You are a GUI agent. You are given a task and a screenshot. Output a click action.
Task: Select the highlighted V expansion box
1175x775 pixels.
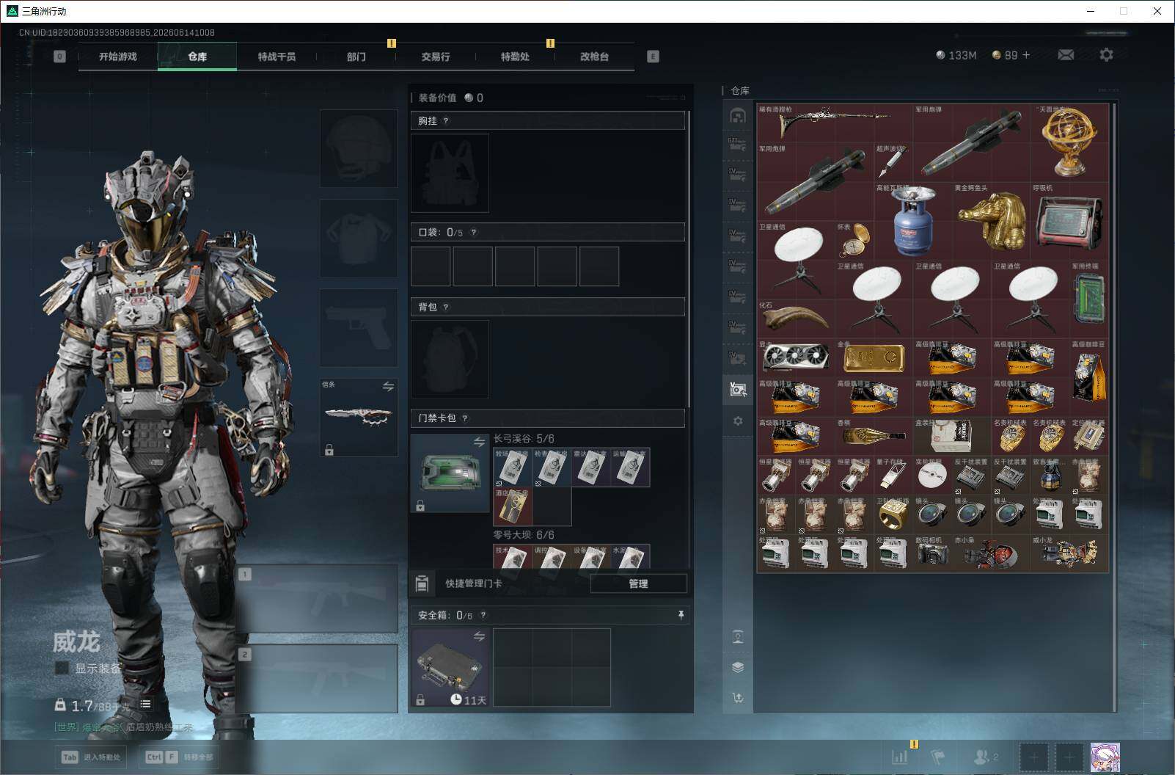pos(738,389)
